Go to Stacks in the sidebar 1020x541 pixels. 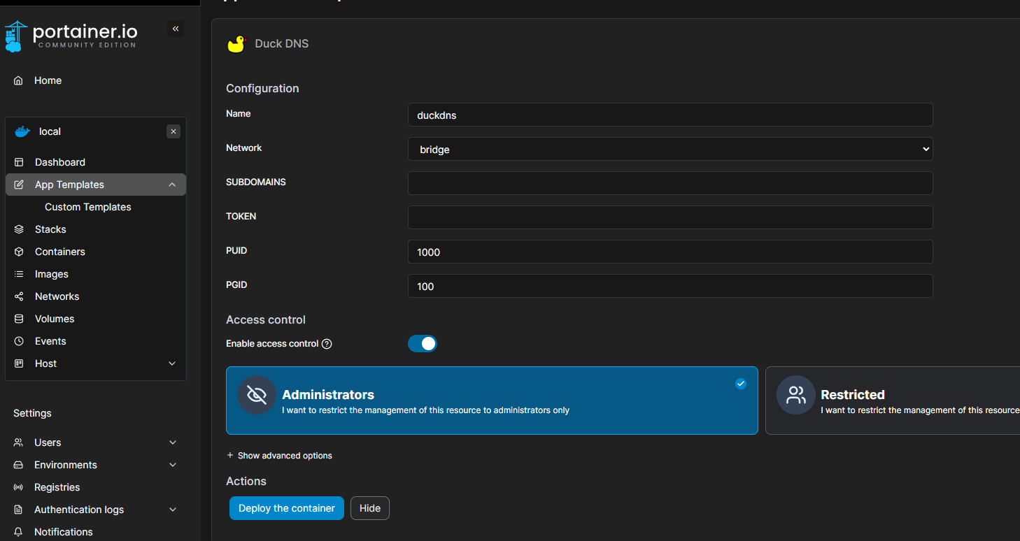(50, 229)
